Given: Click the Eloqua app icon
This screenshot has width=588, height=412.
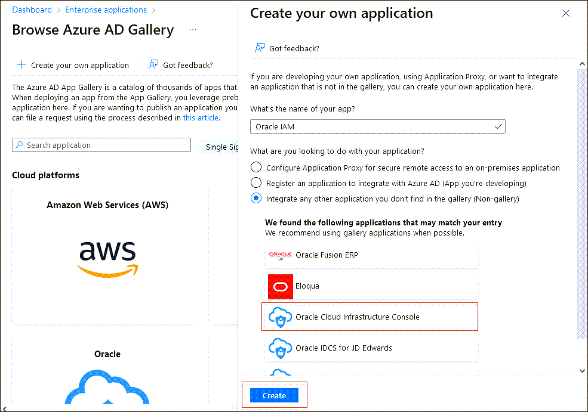Looking at the screenshot, I should (280, 286).
